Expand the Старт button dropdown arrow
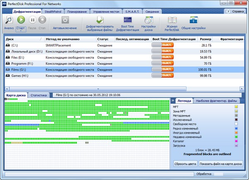The height and width of the screenshot is (180, 249). point(21,32)
